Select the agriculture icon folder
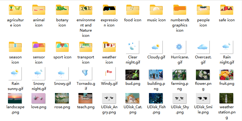242x121 pixels. (15, 10)
